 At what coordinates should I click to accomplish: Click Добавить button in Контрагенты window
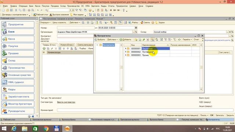[126, 40]
